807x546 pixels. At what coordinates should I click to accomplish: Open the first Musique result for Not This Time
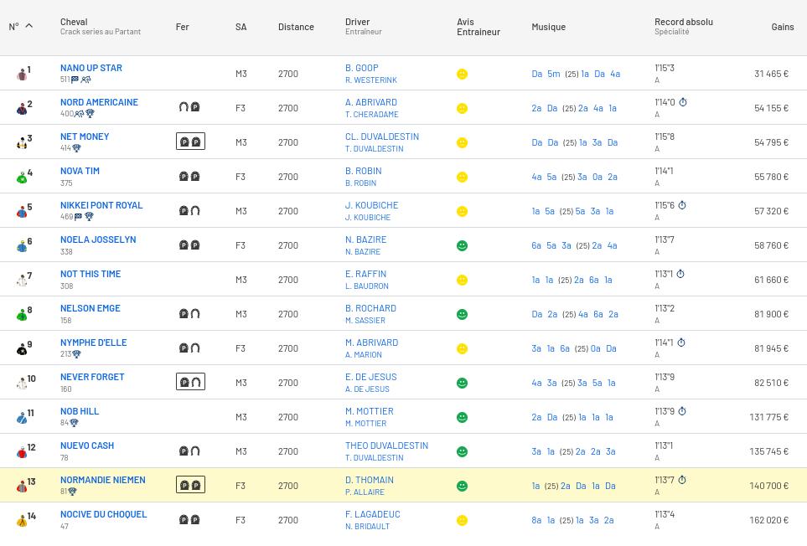pyautogui.click(x=535, y=280)
